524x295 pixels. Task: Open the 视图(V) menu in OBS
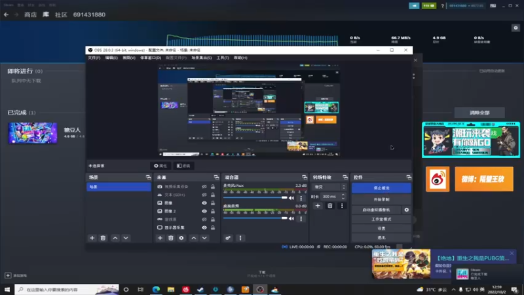click(128, 58)
